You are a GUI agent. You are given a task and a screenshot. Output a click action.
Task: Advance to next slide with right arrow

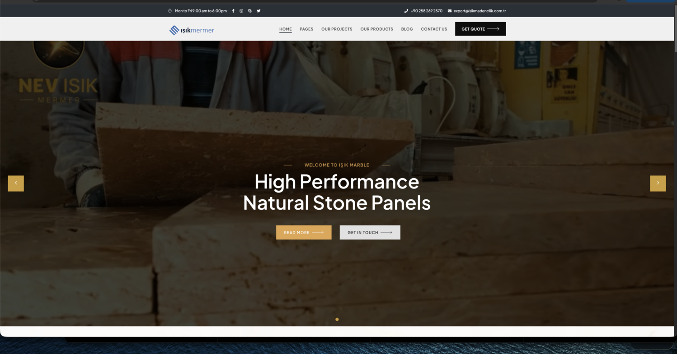coord(658,183)
